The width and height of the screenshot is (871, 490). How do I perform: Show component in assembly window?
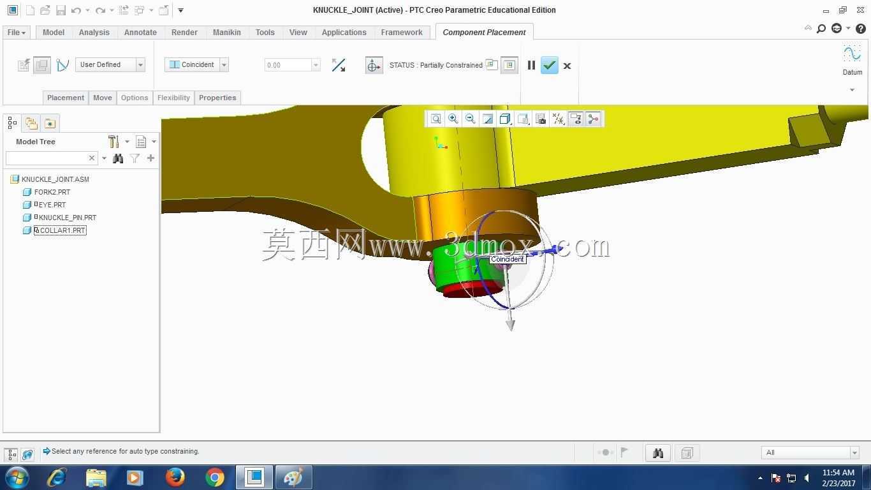[x=509, y=65]
